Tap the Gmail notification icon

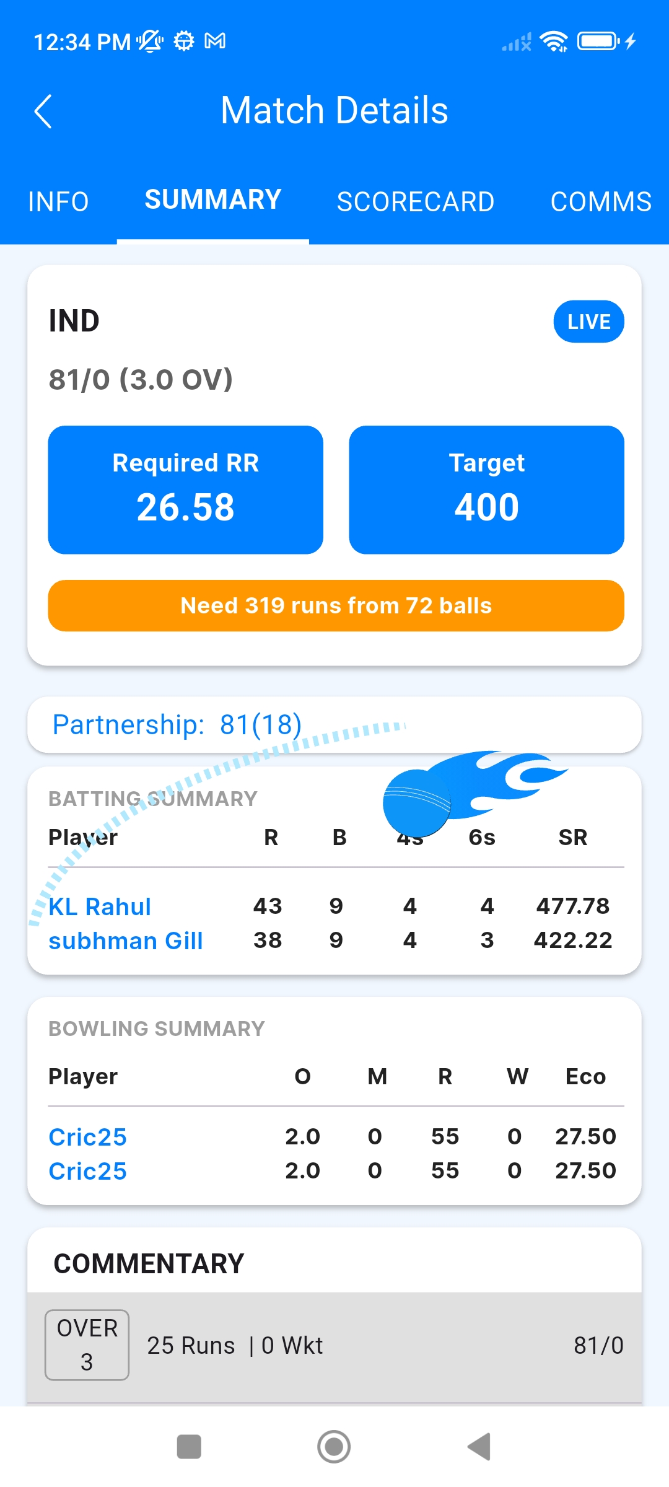point(215,42)
